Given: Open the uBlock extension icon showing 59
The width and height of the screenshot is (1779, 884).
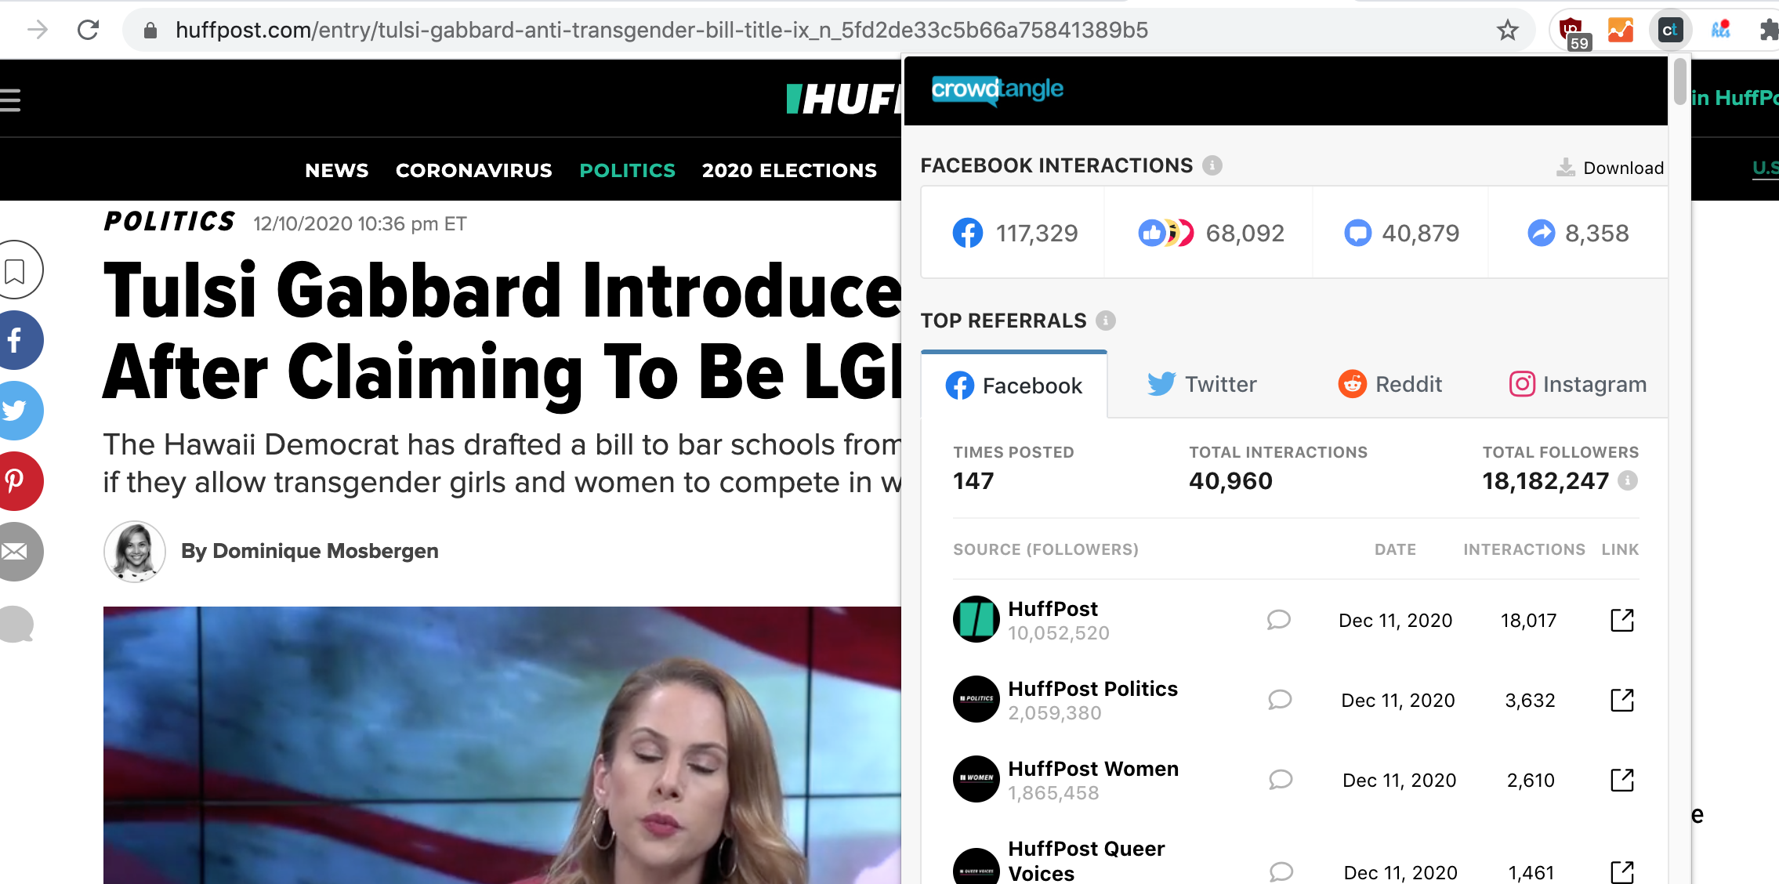Looking at the screenshot, I should tap(1573, 32).
